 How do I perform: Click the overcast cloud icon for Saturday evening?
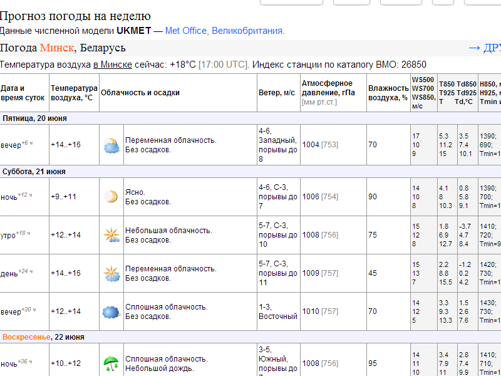111,312
